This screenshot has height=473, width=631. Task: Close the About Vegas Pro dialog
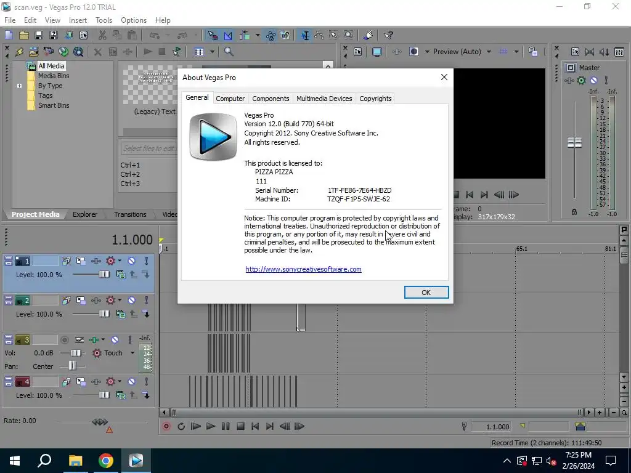[444, 77]
